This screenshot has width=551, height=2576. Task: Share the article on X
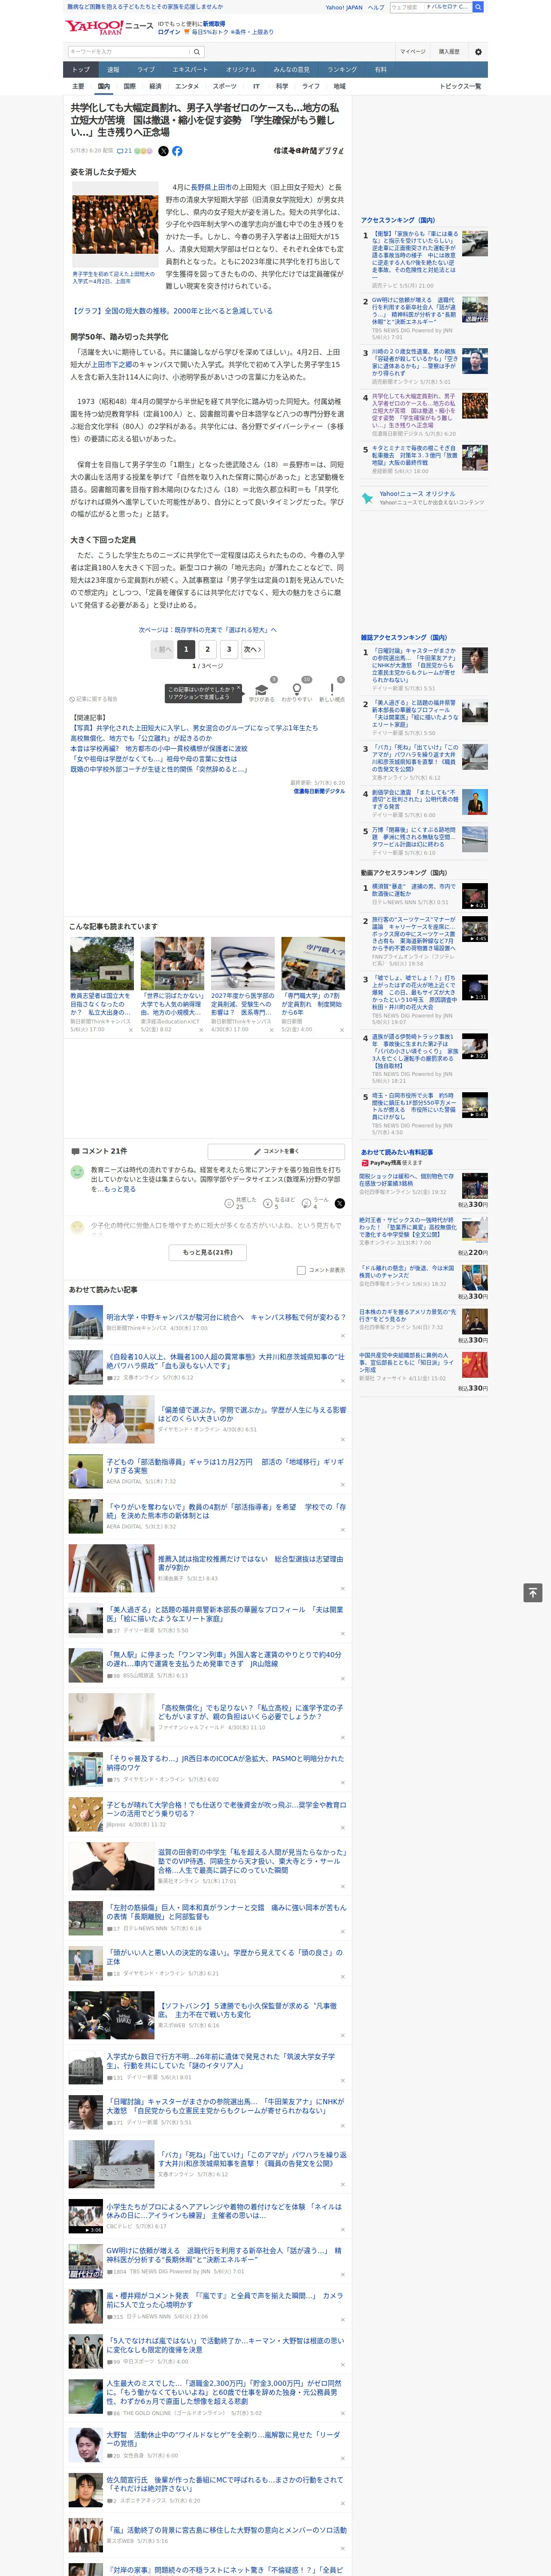[x=164, y=151]
